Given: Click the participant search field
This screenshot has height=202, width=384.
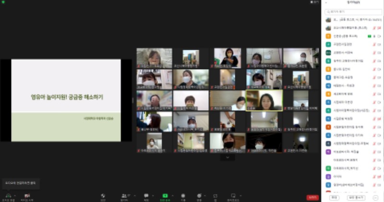Looking at the screenshot, I should tap(354, 11).
